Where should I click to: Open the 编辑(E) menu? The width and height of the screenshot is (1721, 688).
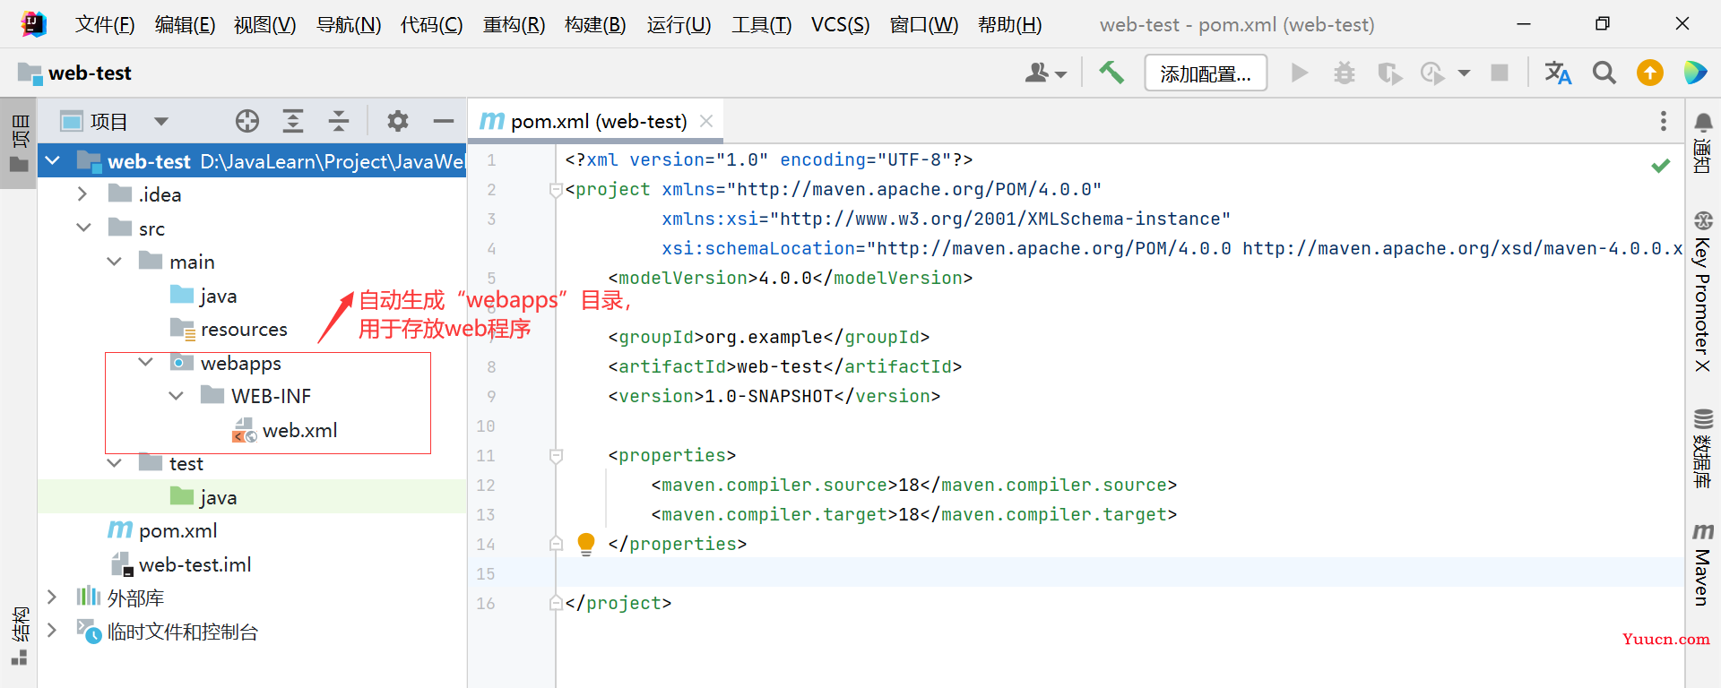click(x=185, y=24)
